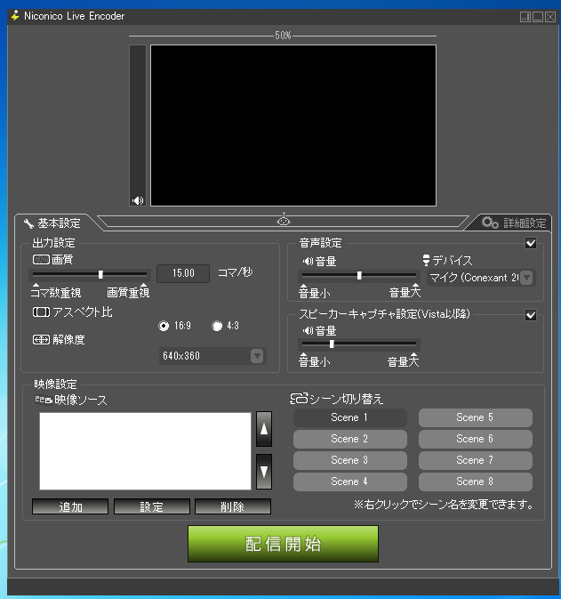Click the 画質 quality slider handle
The height and width of the screenshot is (599, 561).
tap(100, 274)
